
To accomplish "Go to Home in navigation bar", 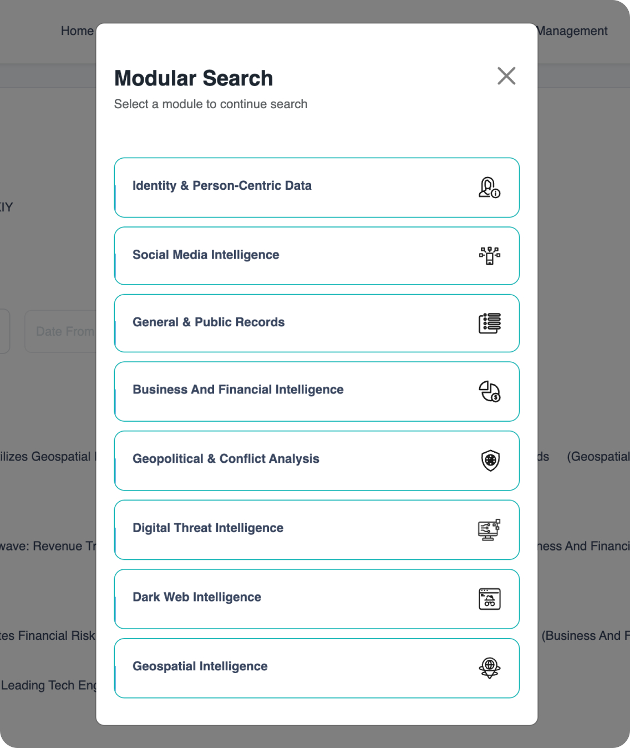I will 77,31.
